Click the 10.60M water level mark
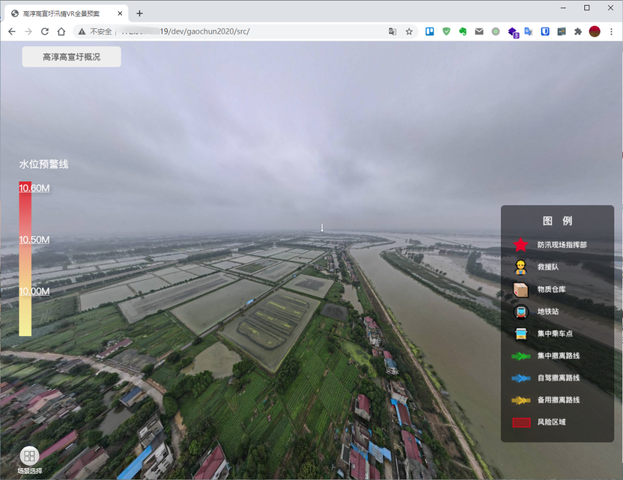 [34, 188]
